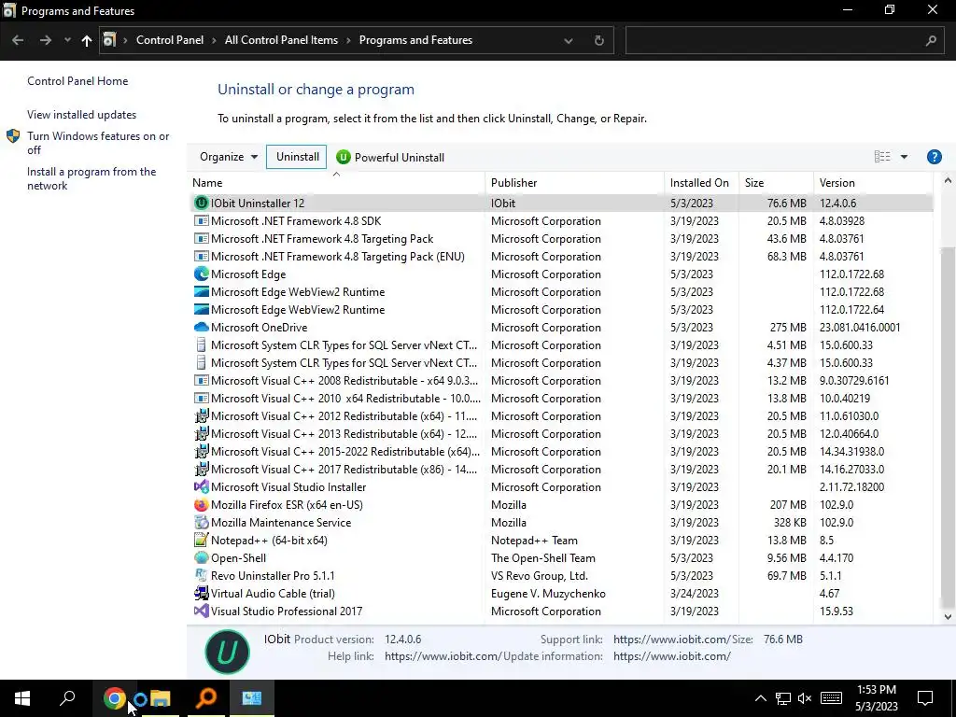
Task: Open taskbar search magnifier
Action: [67, 698]
